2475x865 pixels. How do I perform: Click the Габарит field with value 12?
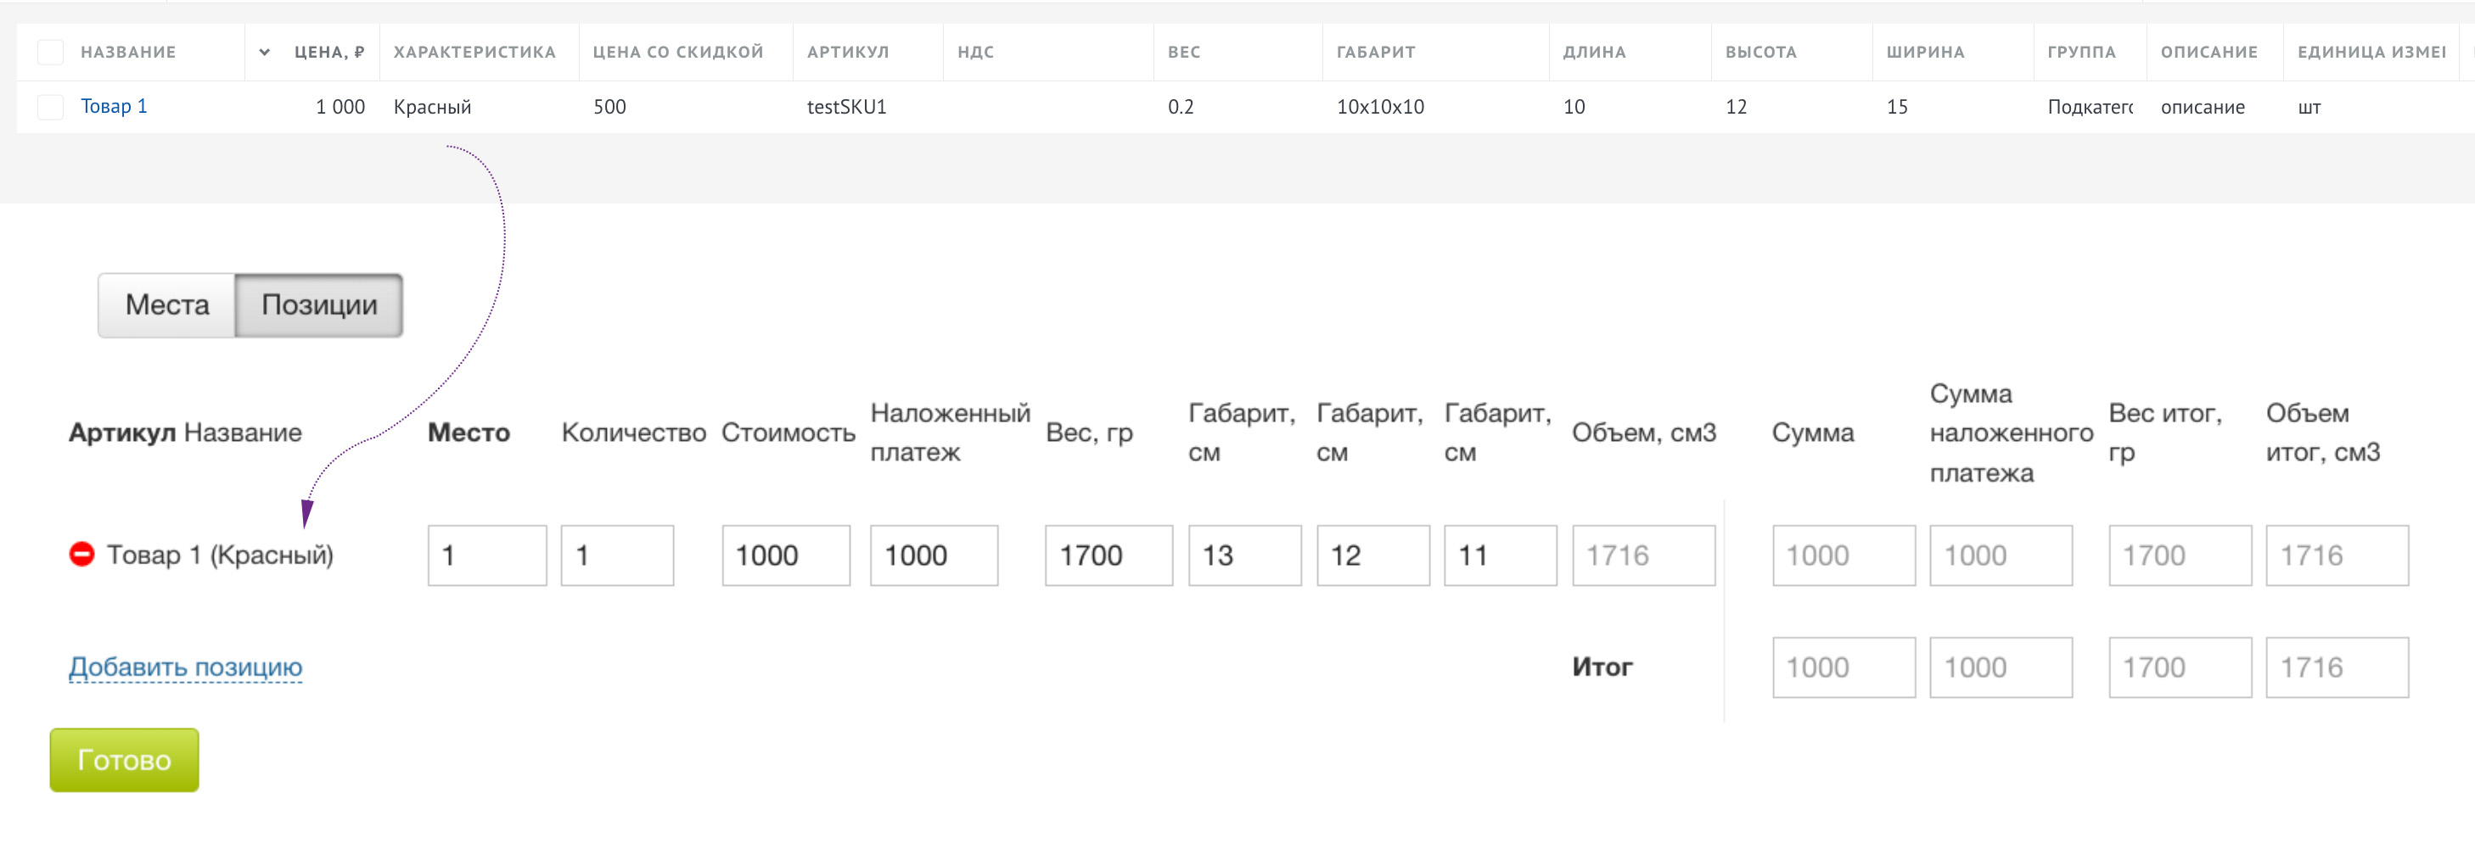tap(1372, 555)
